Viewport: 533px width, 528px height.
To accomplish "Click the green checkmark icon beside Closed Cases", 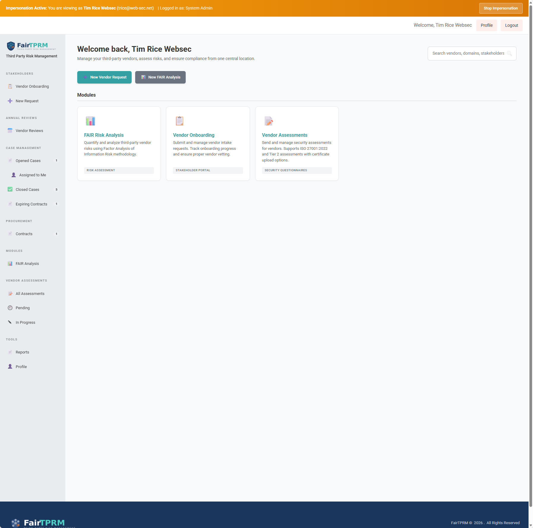I will click(x=10, y=189).
